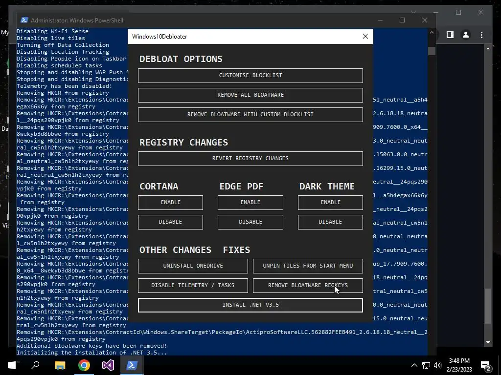
Task: Minimize the PowerShell window
Action: pyautogui.click(x=380, y=20)
